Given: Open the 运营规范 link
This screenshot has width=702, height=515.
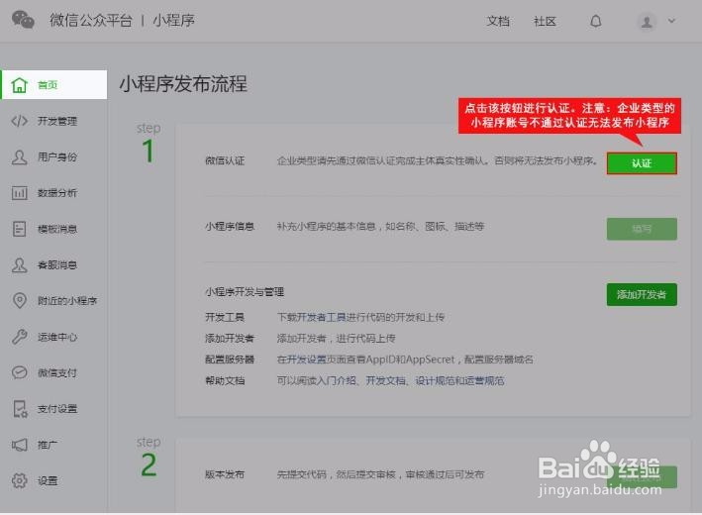Looking at the screenshot, I should [485, 381].
